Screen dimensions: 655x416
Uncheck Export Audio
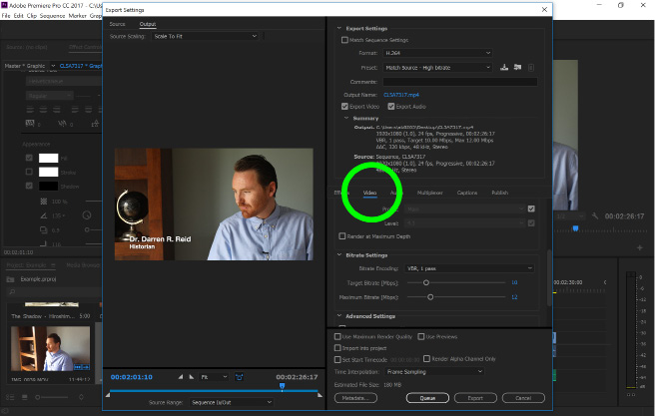pyautogui.click(x=391, y=107)
